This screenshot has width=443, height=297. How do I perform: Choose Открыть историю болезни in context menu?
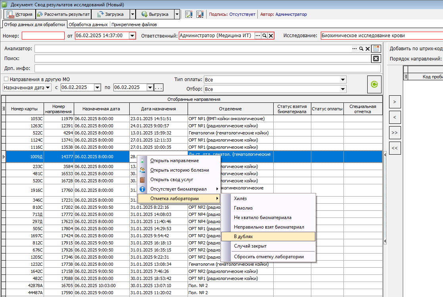[179, 170]
